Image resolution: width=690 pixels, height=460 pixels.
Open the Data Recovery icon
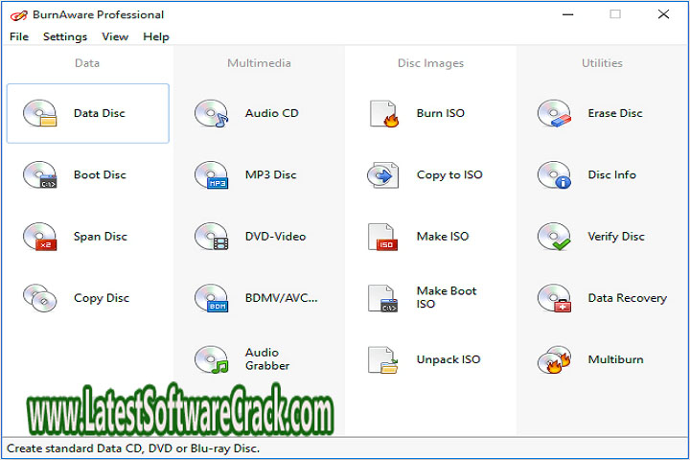pos(554,298)
